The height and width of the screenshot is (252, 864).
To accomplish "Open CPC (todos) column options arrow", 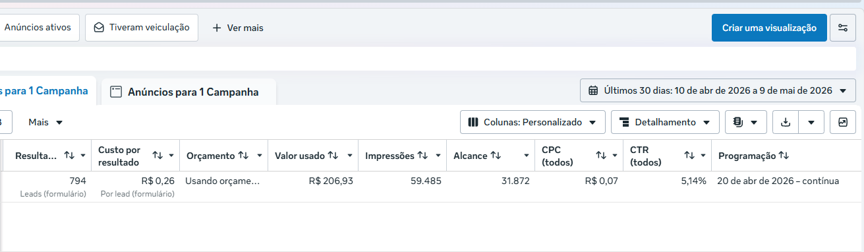I will (x=615, y=156).
